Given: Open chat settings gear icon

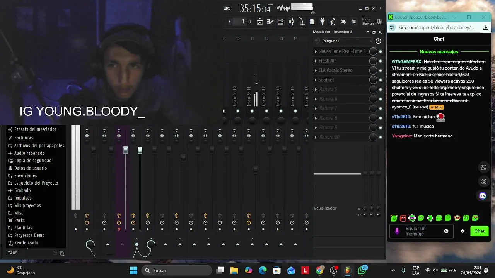Looking at the screenshot, I should 463,231.
